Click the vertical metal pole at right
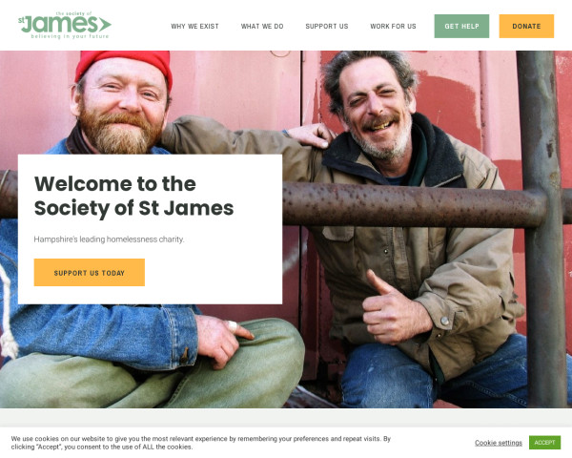 [540, 229]
